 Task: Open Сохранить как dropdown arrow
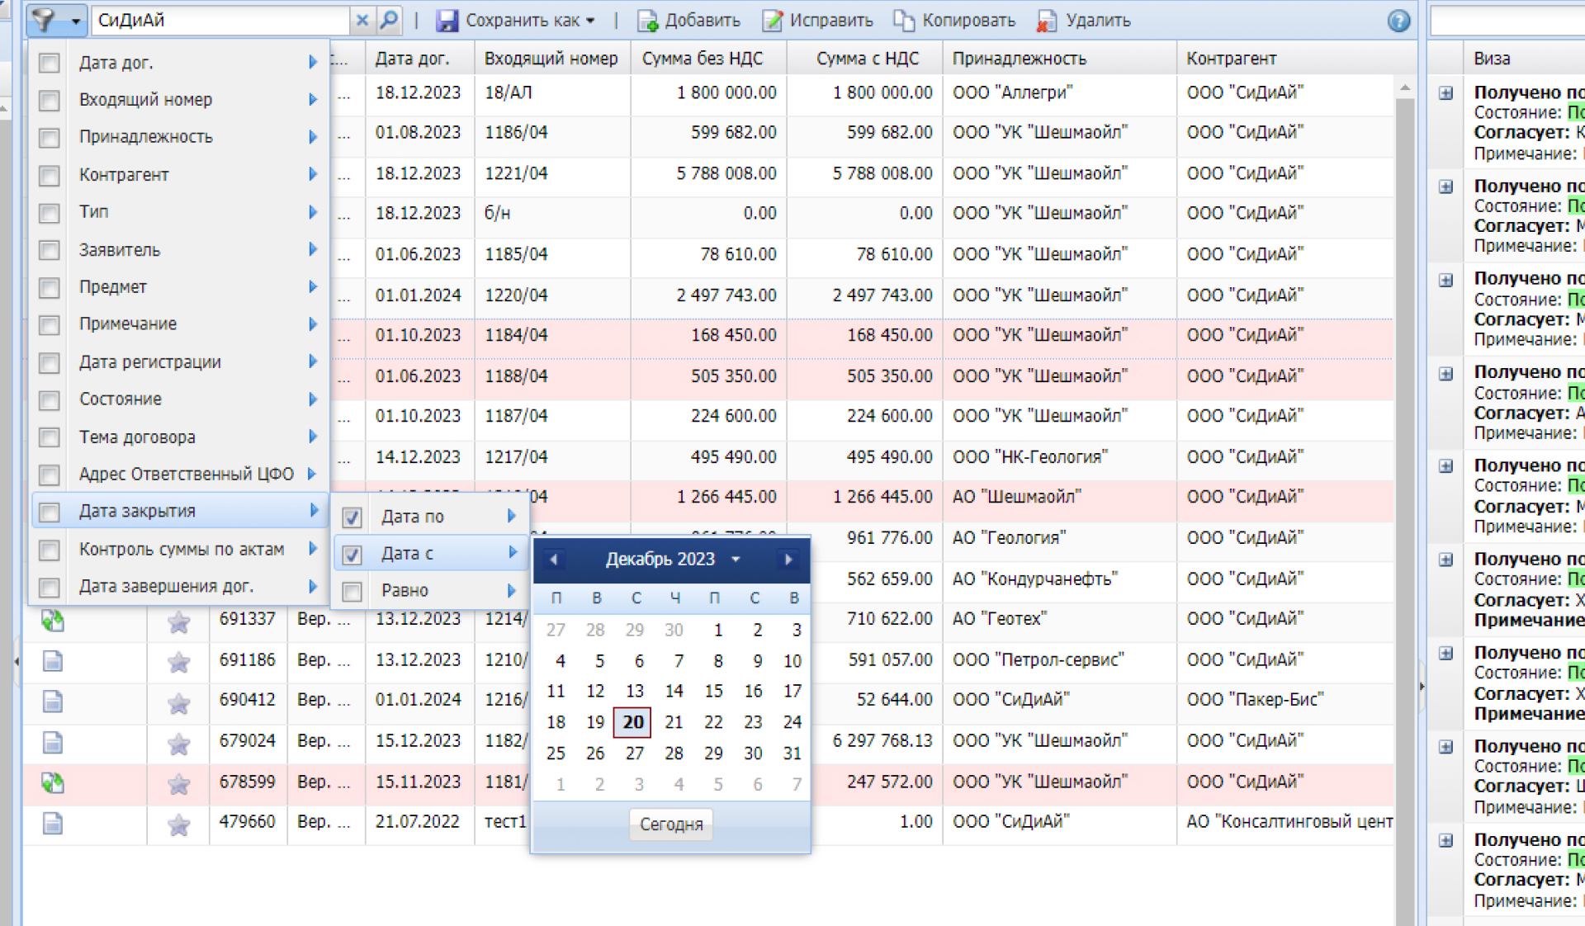(590, 21)
